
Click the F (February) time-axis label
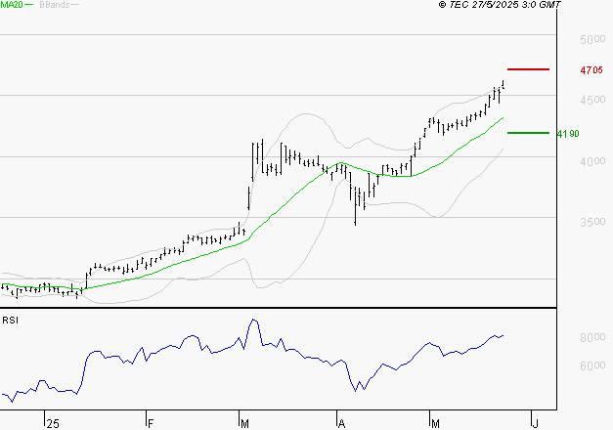pos(151,424)
